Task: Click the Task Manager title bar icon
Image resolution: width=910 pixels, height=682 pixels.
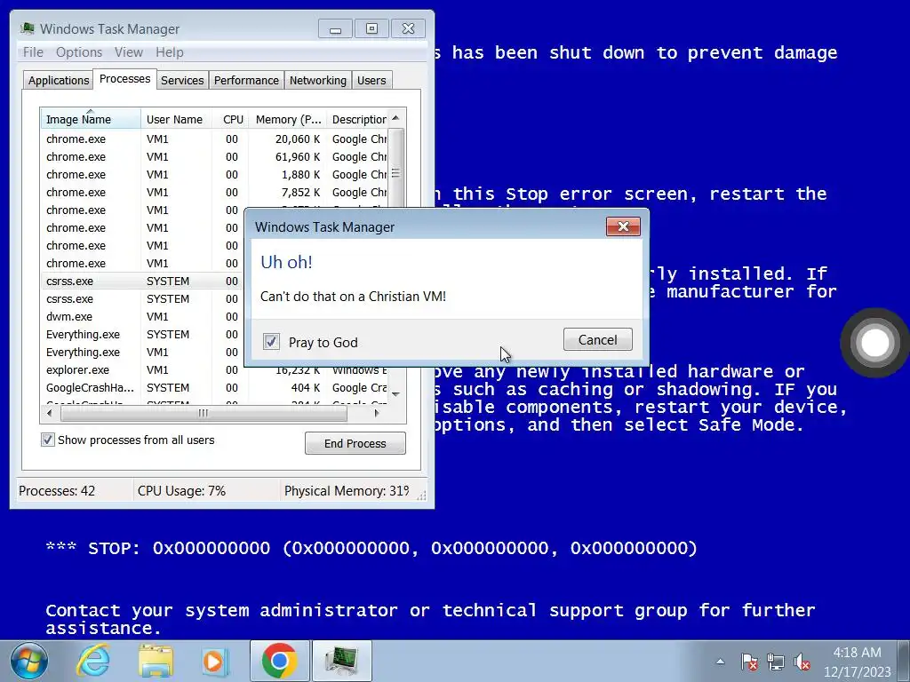Action: (27, 28)
